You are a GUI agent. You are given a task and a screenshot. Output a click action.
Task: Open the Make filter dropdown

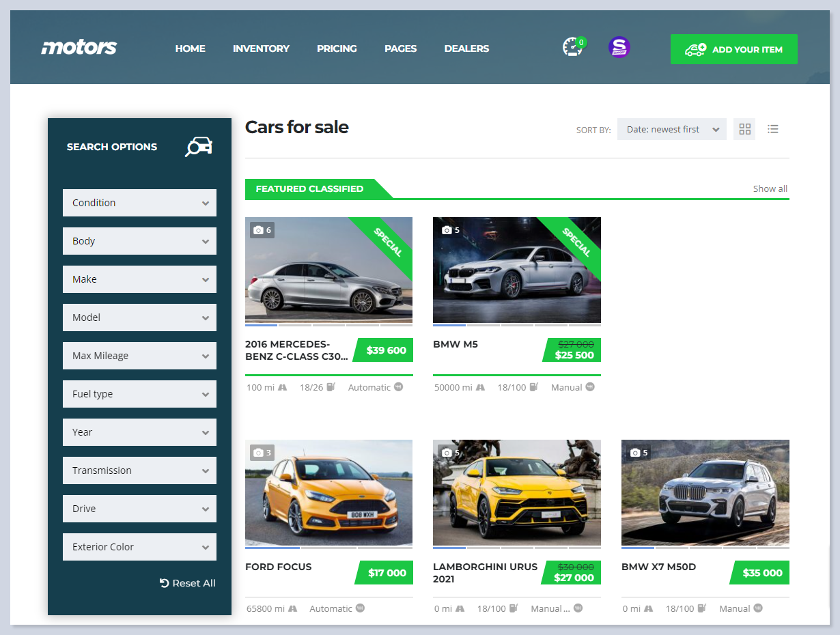139,279
